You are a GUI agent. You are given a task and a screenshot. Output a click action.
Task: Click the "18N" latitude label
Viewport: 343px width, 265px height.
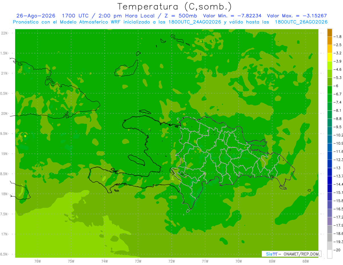pyautogui.click(x=5, y=194)
